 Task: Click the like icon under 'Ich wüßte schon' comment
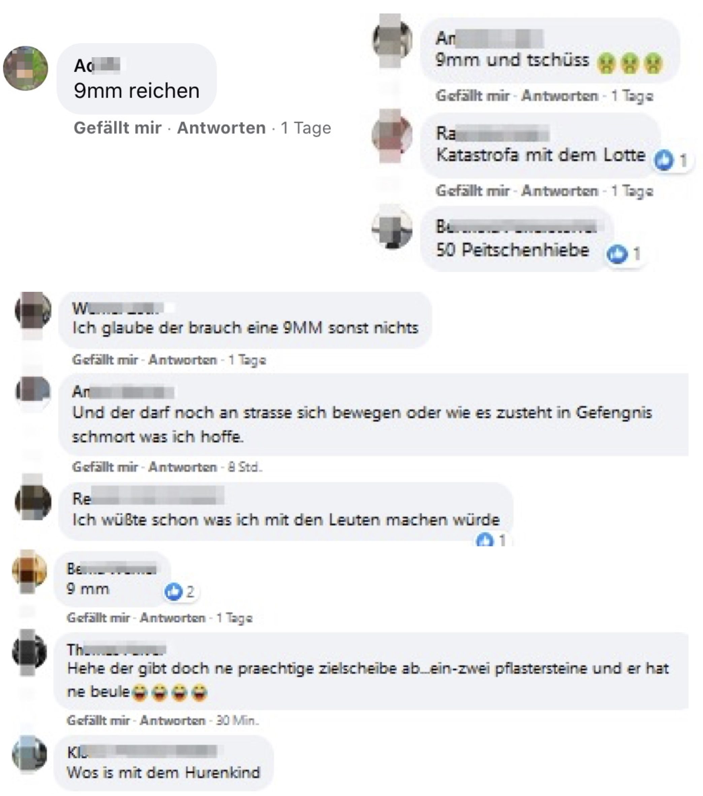(485, 540)
